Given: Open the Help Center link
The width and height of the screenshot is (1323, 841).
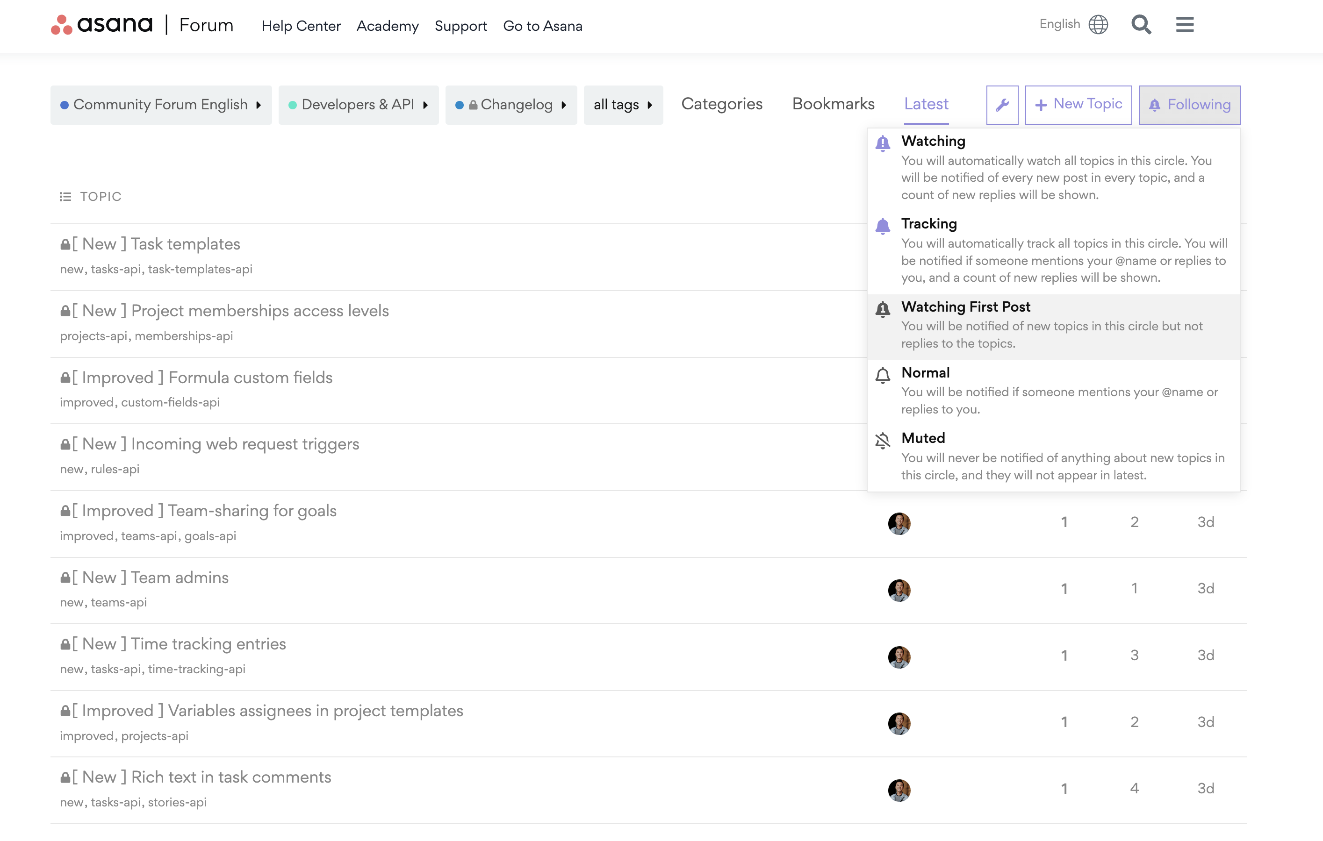Looking at the screenshot, I should (x=301, y=26).
